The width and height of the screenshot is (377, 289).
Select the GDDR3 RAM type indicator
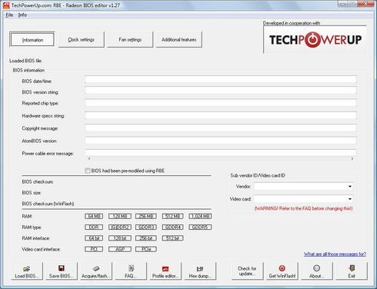tap(146, 228)
